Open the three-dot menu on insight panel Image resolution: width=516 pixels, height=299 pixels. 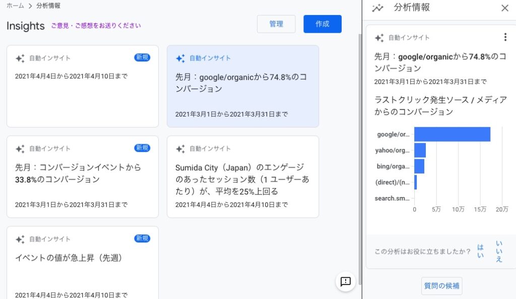505,37
